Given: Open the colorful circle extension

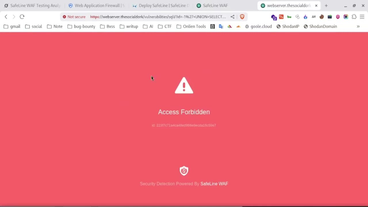Looking at the screenshot, I should 346,17.
